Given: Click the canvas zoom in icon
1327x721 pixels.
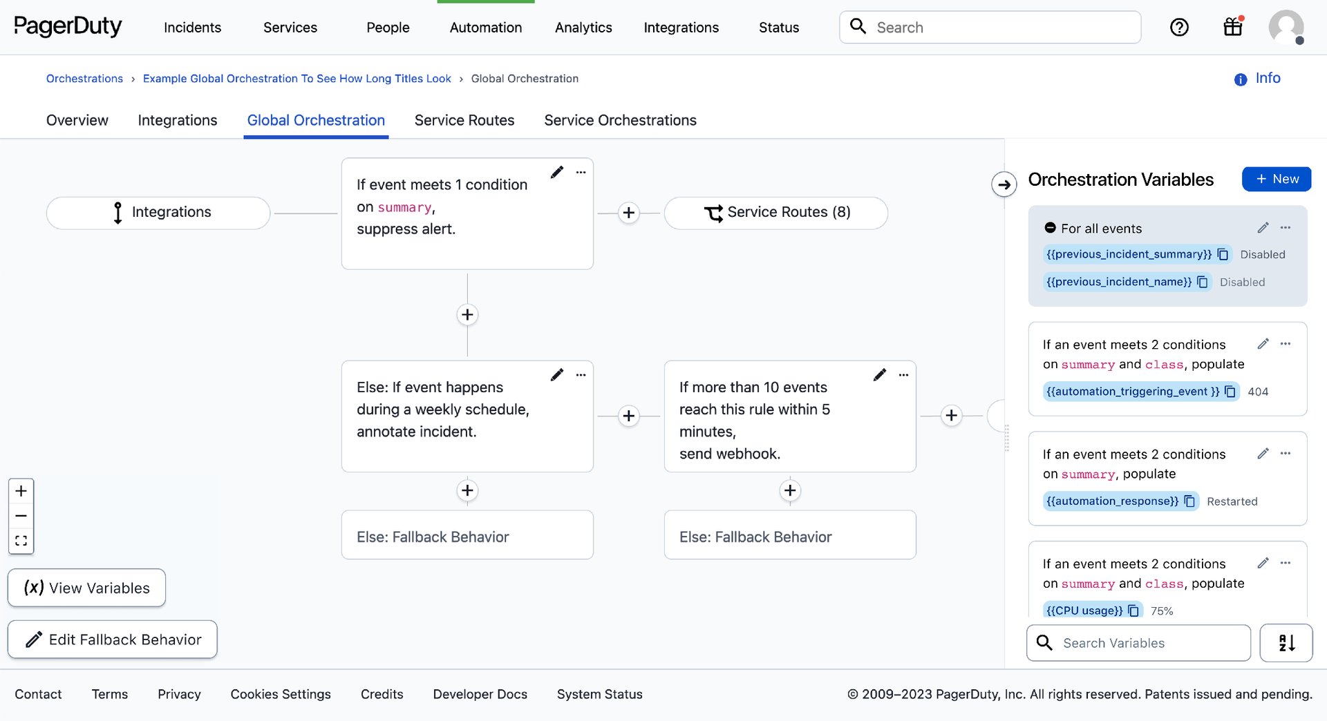Looking at the screenshot, I should [21, 490].
